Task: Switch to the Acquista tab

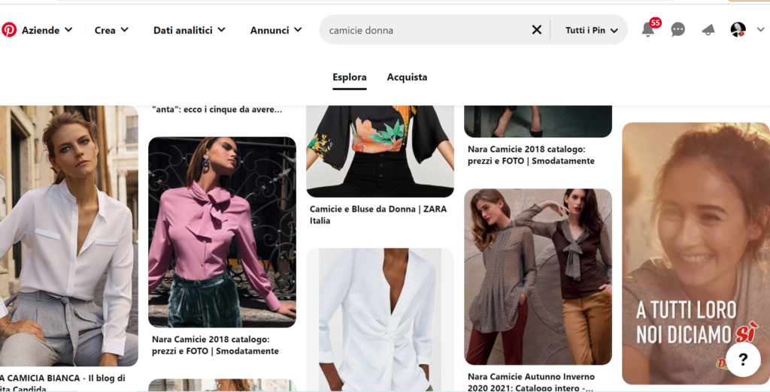Action: click(407, 77)
